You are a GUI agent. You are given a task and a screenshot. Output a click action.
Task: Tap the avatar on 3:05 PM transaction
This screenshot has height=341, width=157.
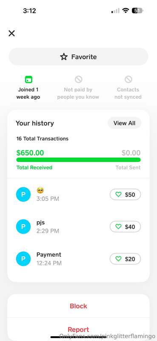(23, 194)
